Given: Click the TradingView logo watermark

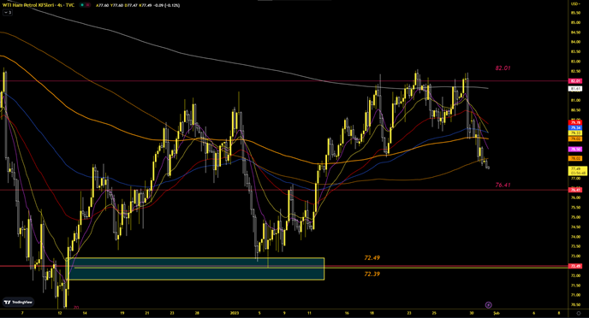Looking at the screenshot, I should (18, 302).
